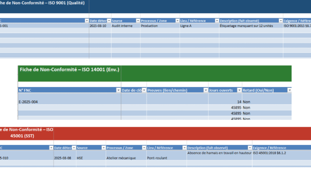Open the Date de clô filter dropdown
The height and width of the screenshot is (173, 311).
(143, 90)
